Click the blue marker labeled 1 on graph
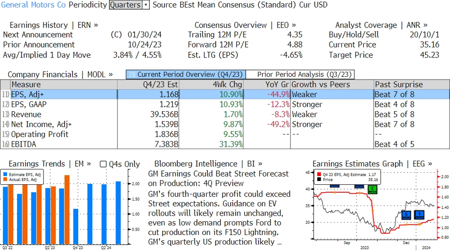Screen dimensions: 450x252 [420, 214]
